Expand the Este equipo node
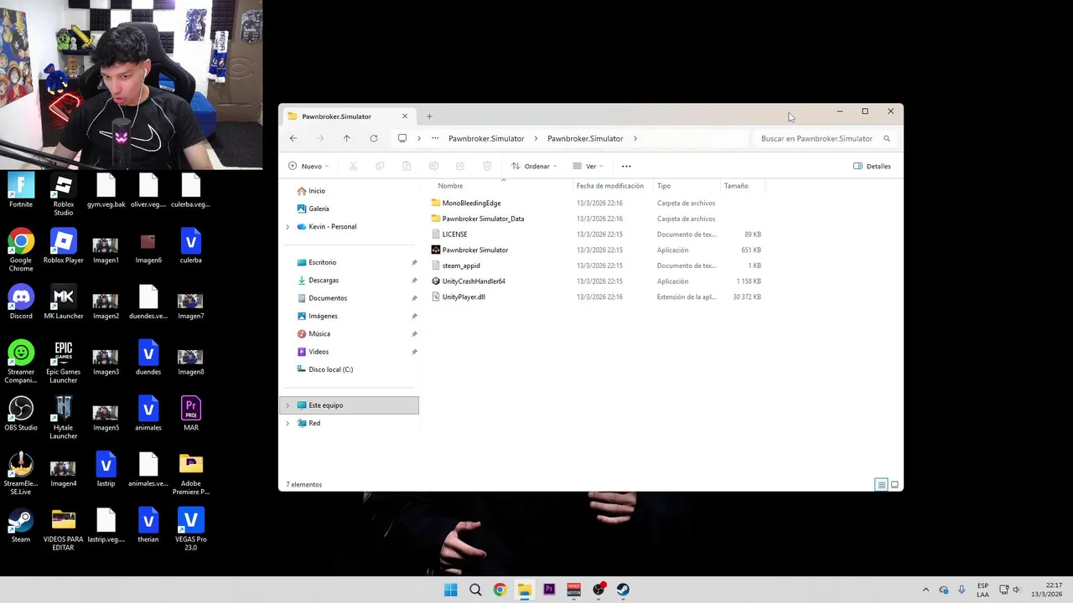 (288, 405)
